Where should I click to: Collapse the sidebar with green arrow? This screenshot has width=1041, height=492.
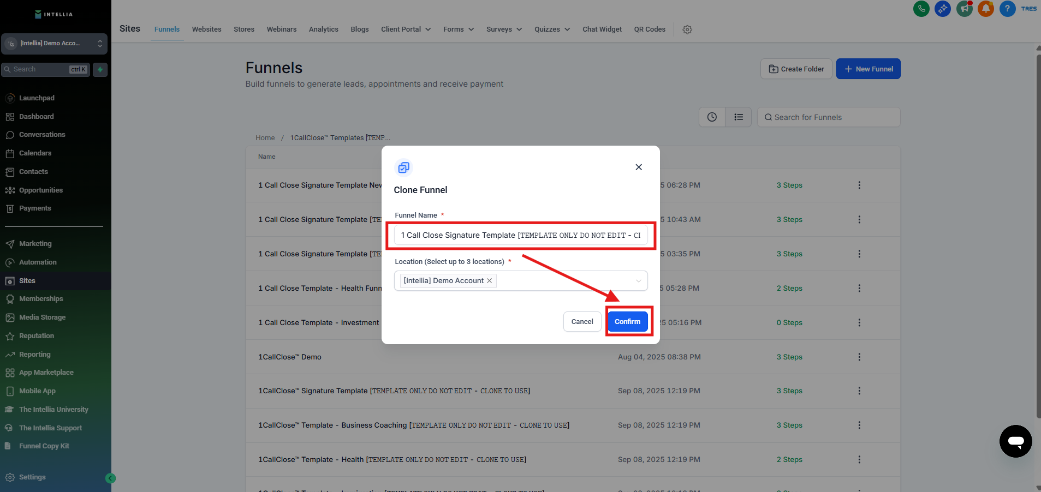pos(110,478)
